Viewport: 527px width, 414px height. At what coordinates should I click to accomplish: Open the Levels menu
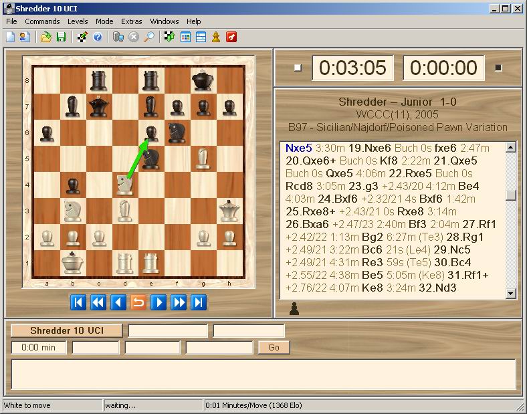[x=78, y=21]
